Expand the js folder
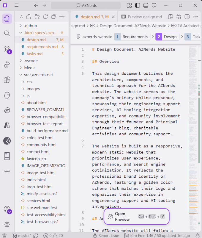The height and width of the screenshot is (238, 202). tap(42, 95)
